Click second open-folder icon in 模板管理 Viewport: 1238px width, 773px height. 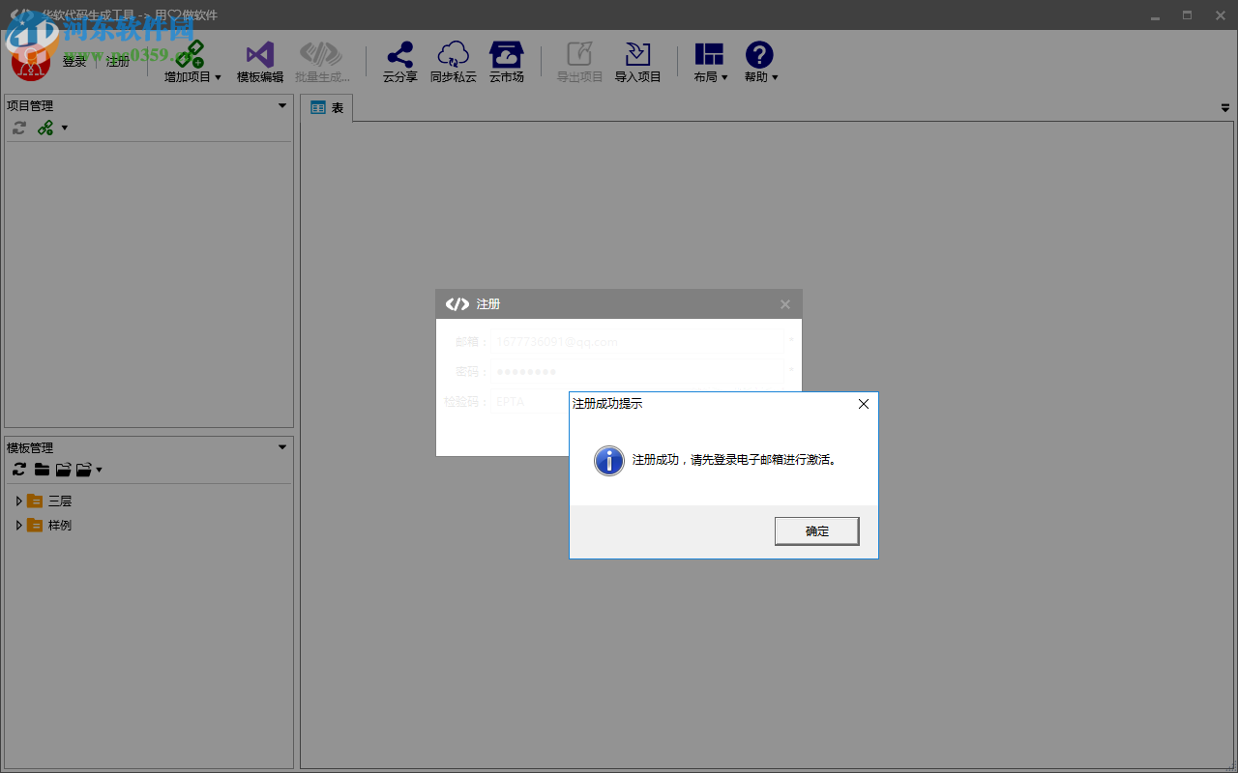coord(84,470)
